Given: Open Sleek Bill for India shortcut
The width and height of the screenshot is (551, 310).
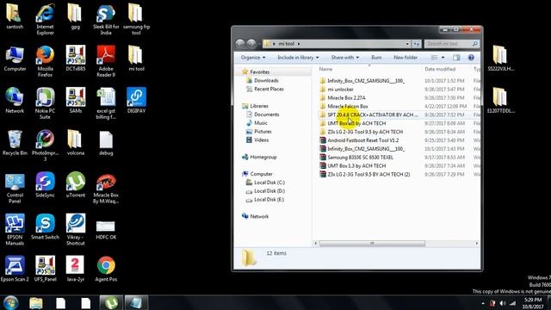Looking at the screenshot, I should (x=106, y=19).
